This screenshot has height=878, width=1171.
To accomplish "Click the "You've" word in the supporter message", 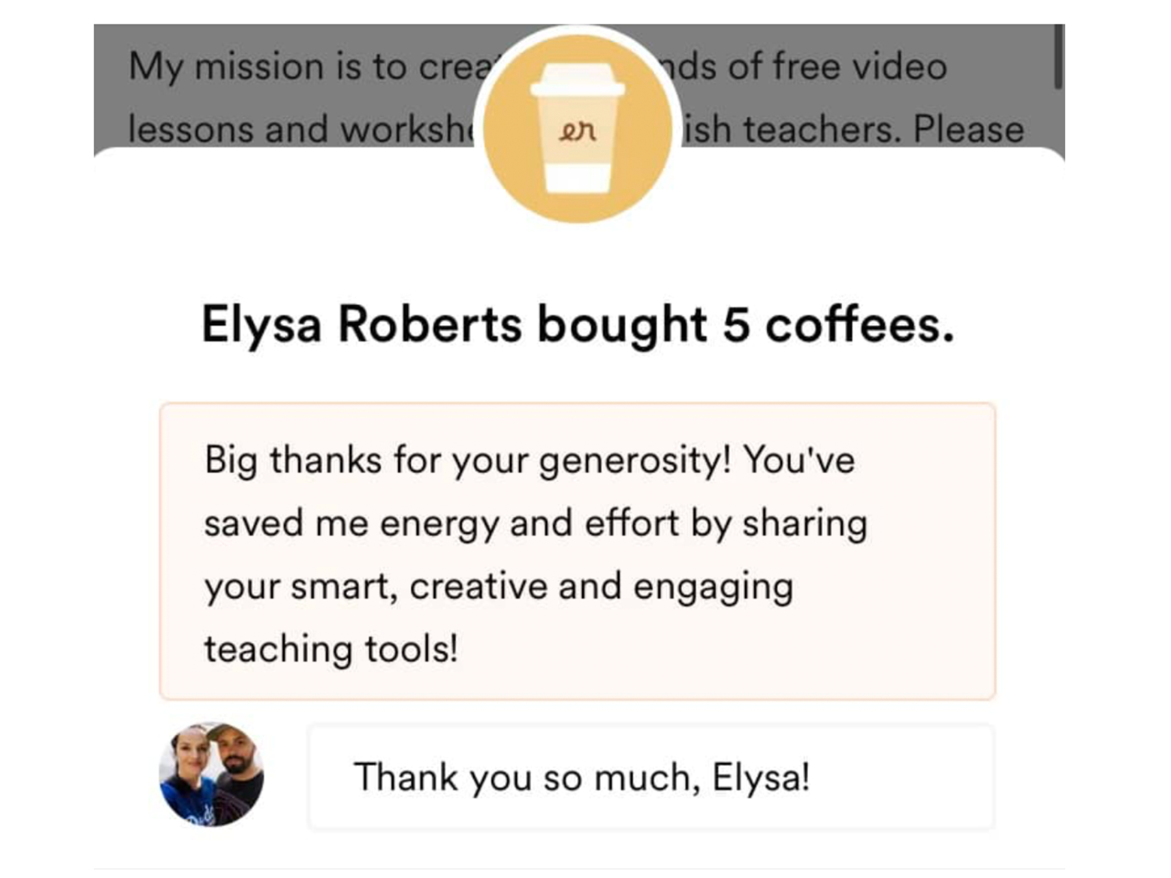I will coord(800,460).
